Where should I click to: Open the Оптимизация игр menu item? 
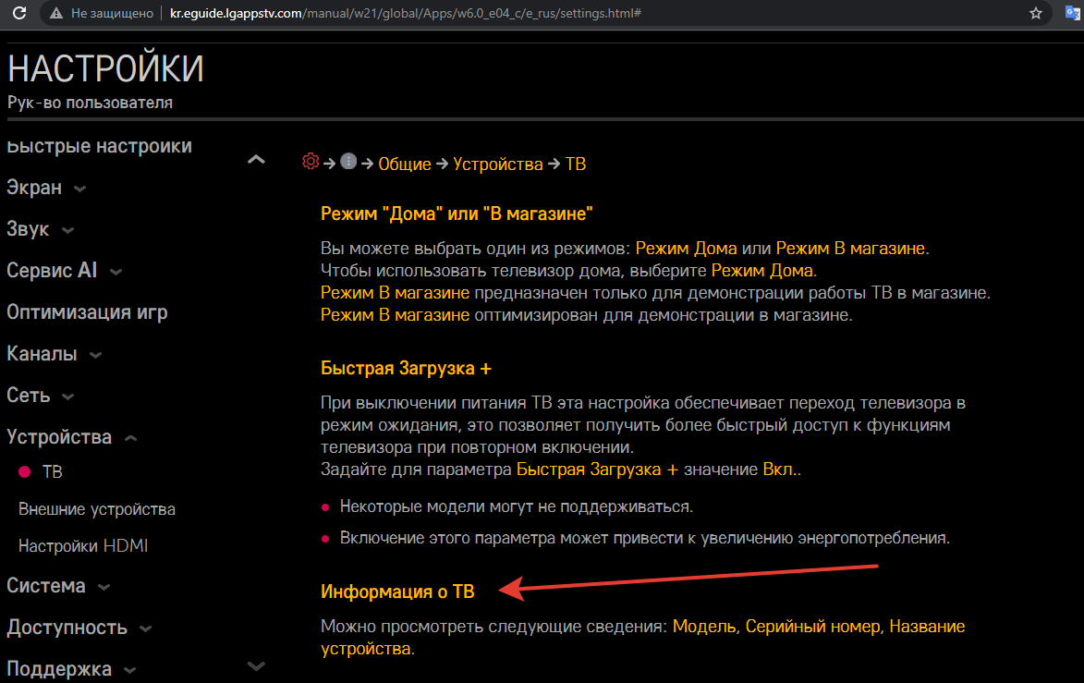click(87, 312)
